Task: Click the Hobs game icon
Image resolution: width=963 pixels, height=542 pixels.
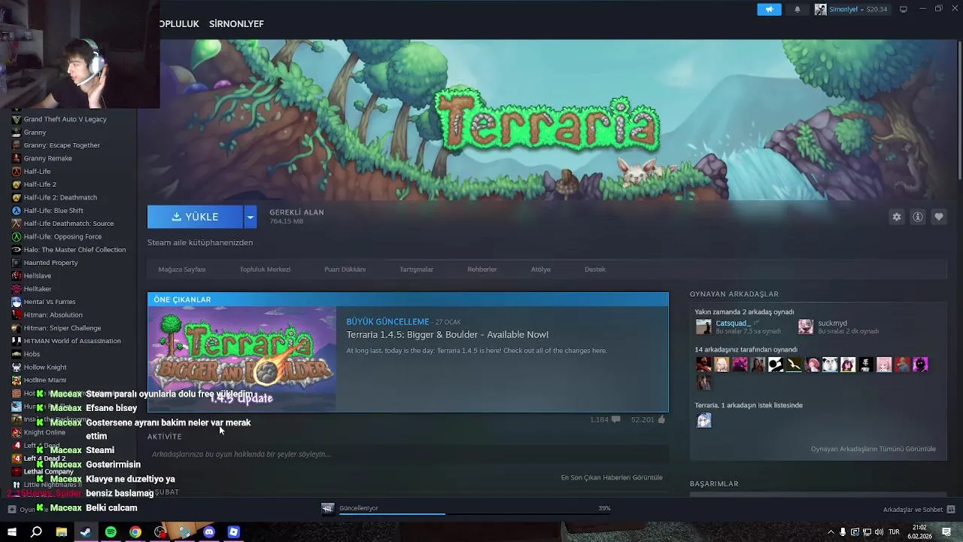Action: click(x=17, y=355)
